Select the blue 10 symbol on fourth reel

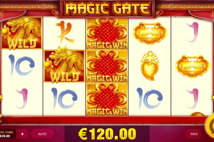tap(149, 98)
